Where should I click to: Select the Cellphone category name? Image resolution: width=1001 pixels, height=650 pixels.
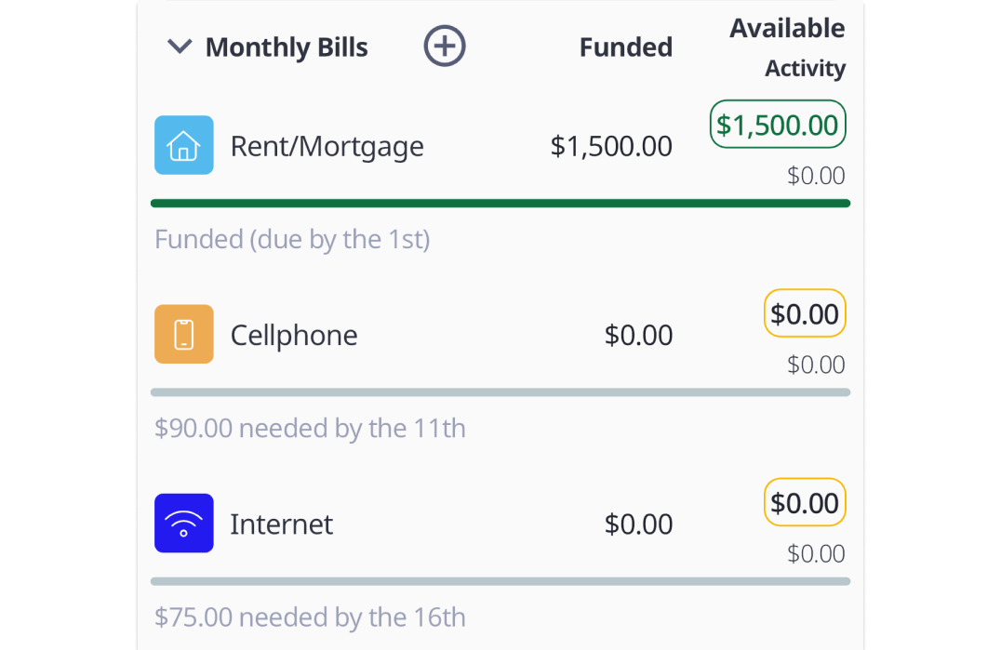pos(294,335)
